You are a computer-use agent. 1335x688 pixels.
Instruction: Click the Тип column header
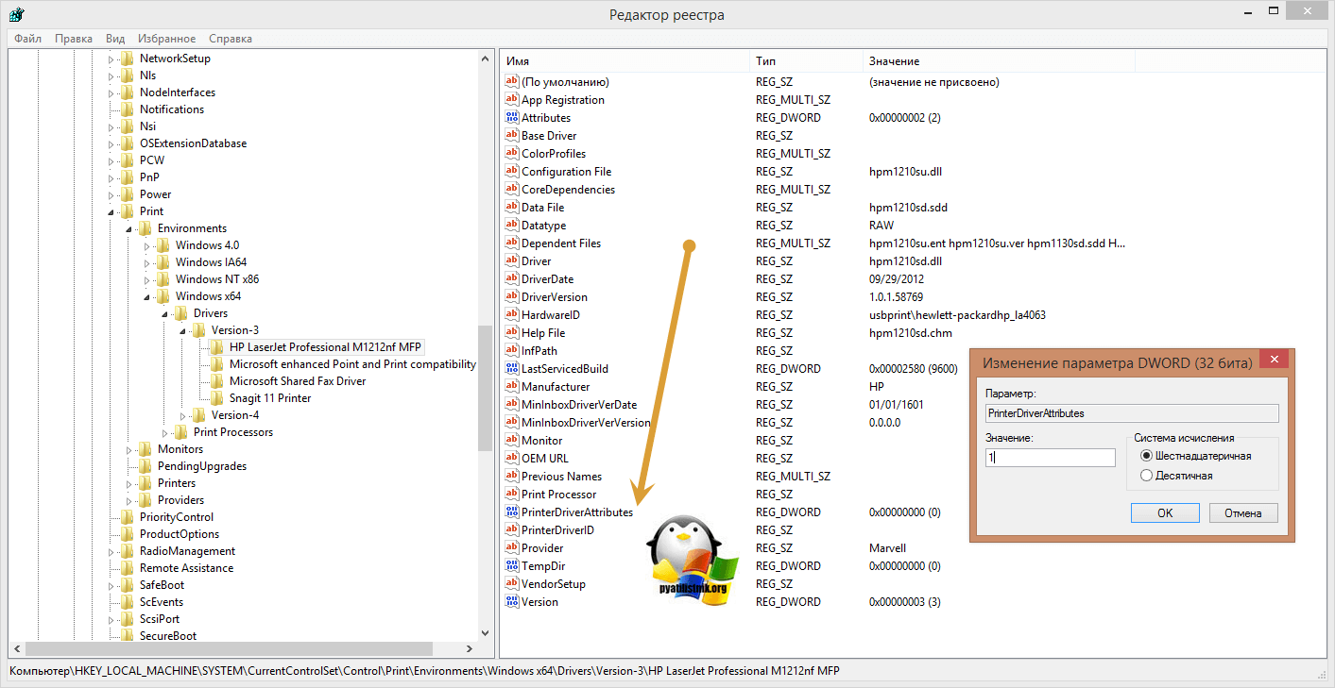tap(765, 61)
